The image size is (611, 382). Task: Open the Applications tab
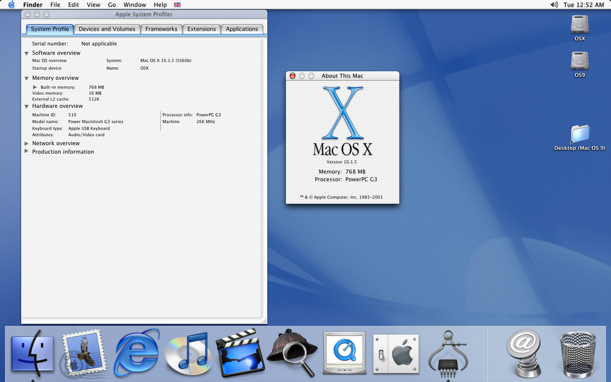(x=242, y=29)
